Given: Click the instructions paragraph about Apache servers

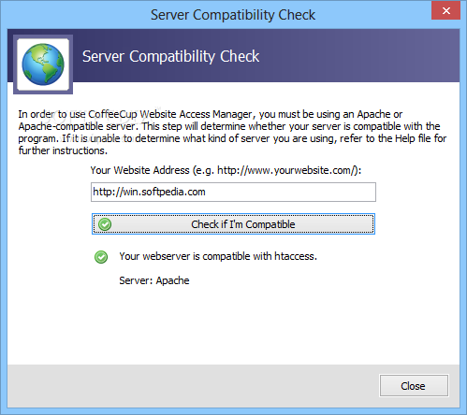Looking at the screenshot, I should tap(232, 132).
